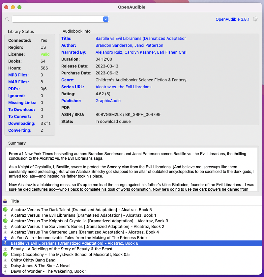Click download icon beside Daisy Jones & The Six
The width and height of the screenshot is (264, 277).
tap(5, 266)
